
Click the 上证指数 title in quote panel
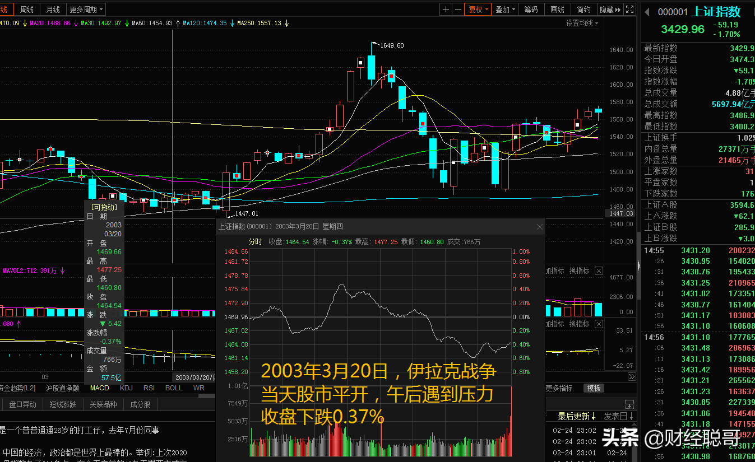click(x=716, y=12)
